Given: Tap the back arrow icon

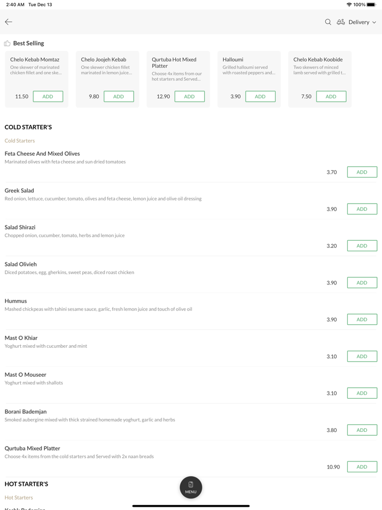Looking at the screenshot, I should click(x=9, y=22).
